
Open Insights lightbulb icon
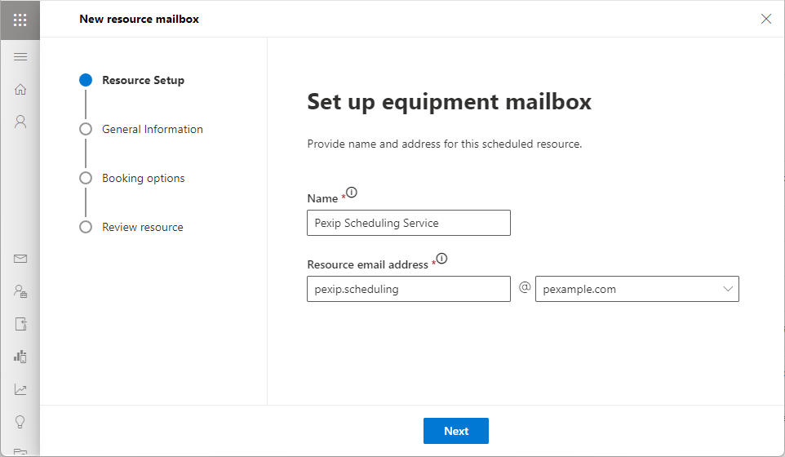[20, 422]
